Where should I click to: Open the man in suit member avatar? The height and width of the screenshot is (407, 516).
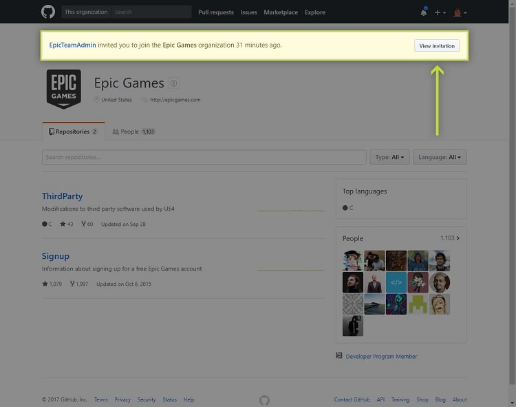tap(374, 282)
